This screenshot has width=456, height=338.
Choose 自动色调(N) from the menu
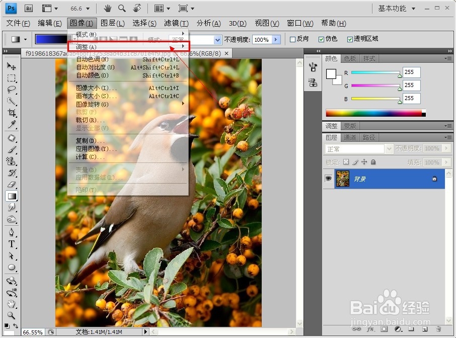tap(128, 59)
